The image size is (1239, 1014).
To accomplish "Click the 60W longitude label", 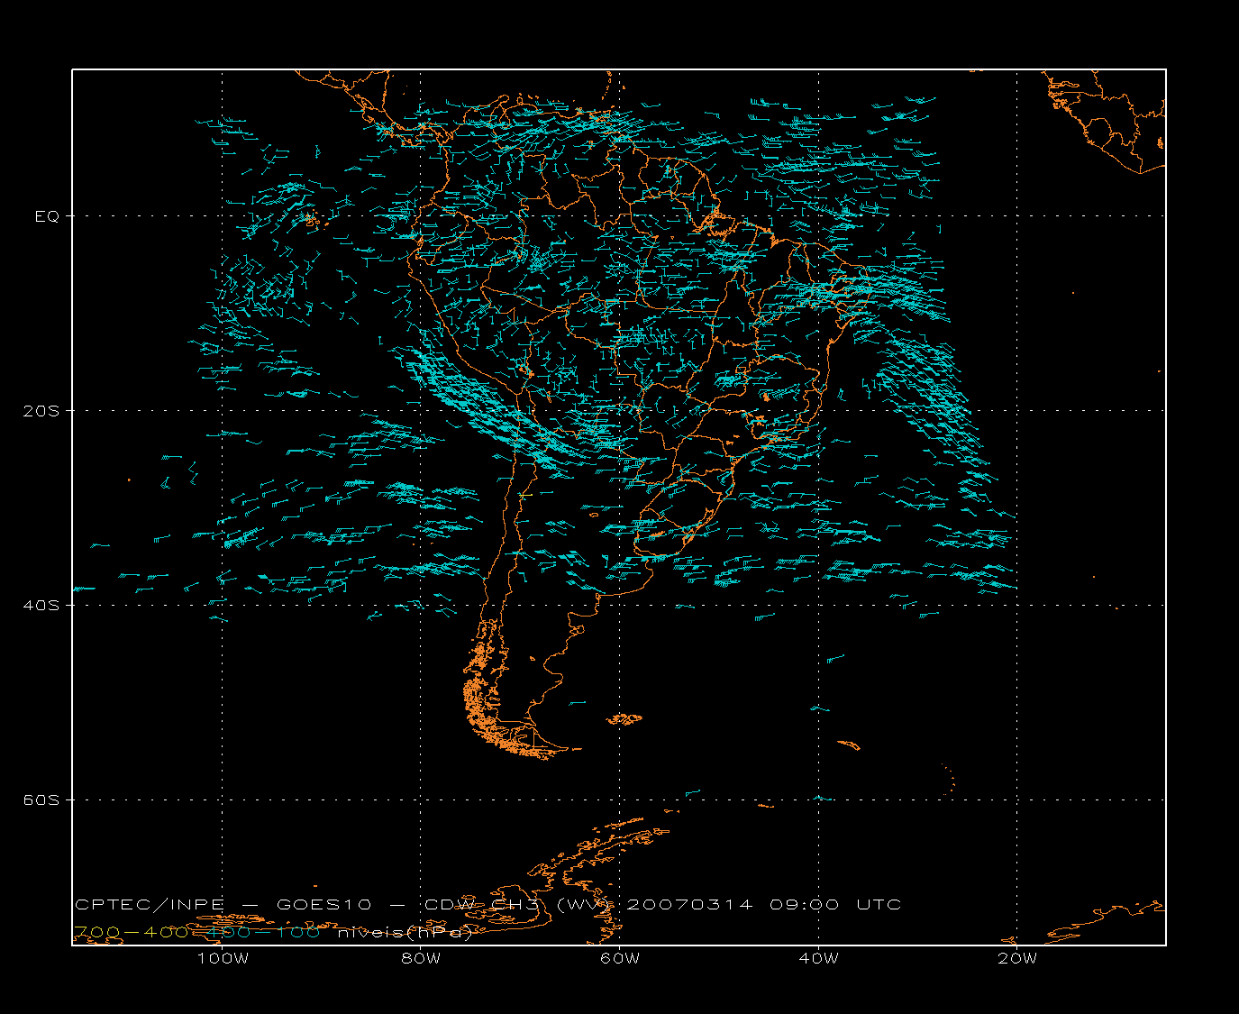I will 620,959.
